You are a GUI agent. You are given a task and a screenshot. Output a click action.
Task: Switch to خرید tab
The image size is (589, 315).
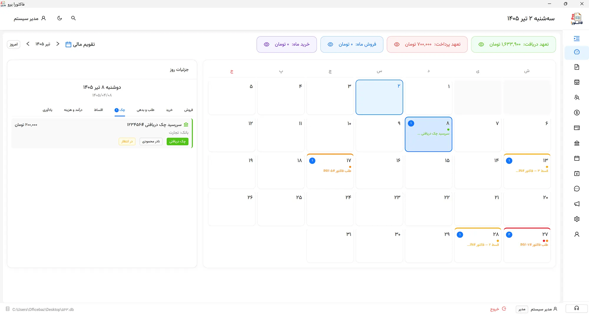click(x=169, y=110)
